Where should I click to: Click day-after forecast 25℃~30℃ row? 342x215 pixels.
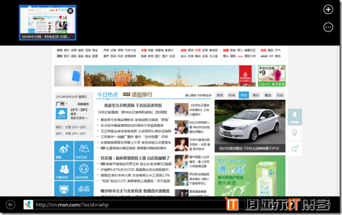click(74, 134)
